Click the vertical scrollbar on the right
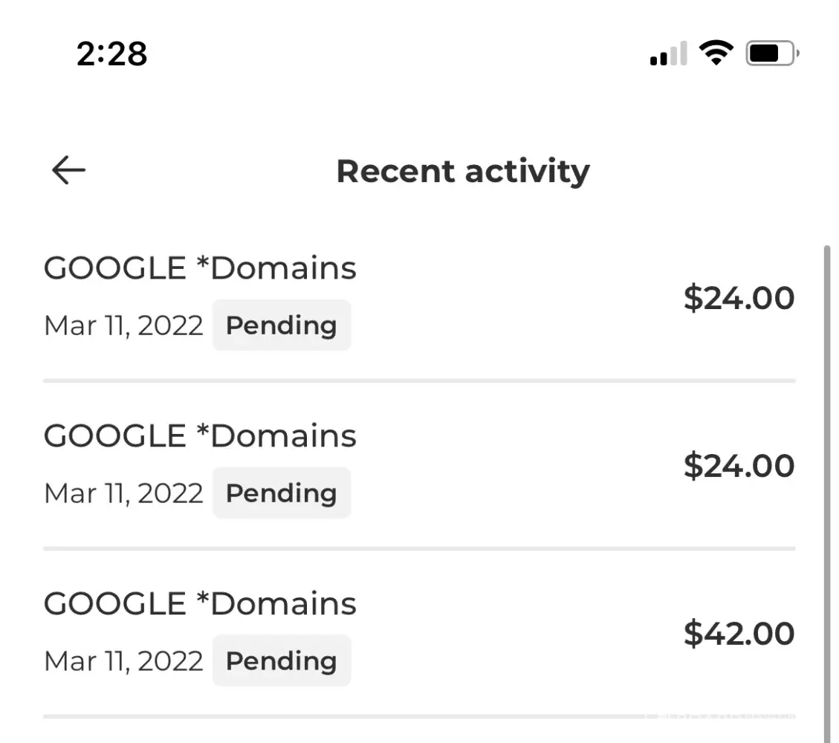This screenshot has width=839, height=743. [827, 490]
